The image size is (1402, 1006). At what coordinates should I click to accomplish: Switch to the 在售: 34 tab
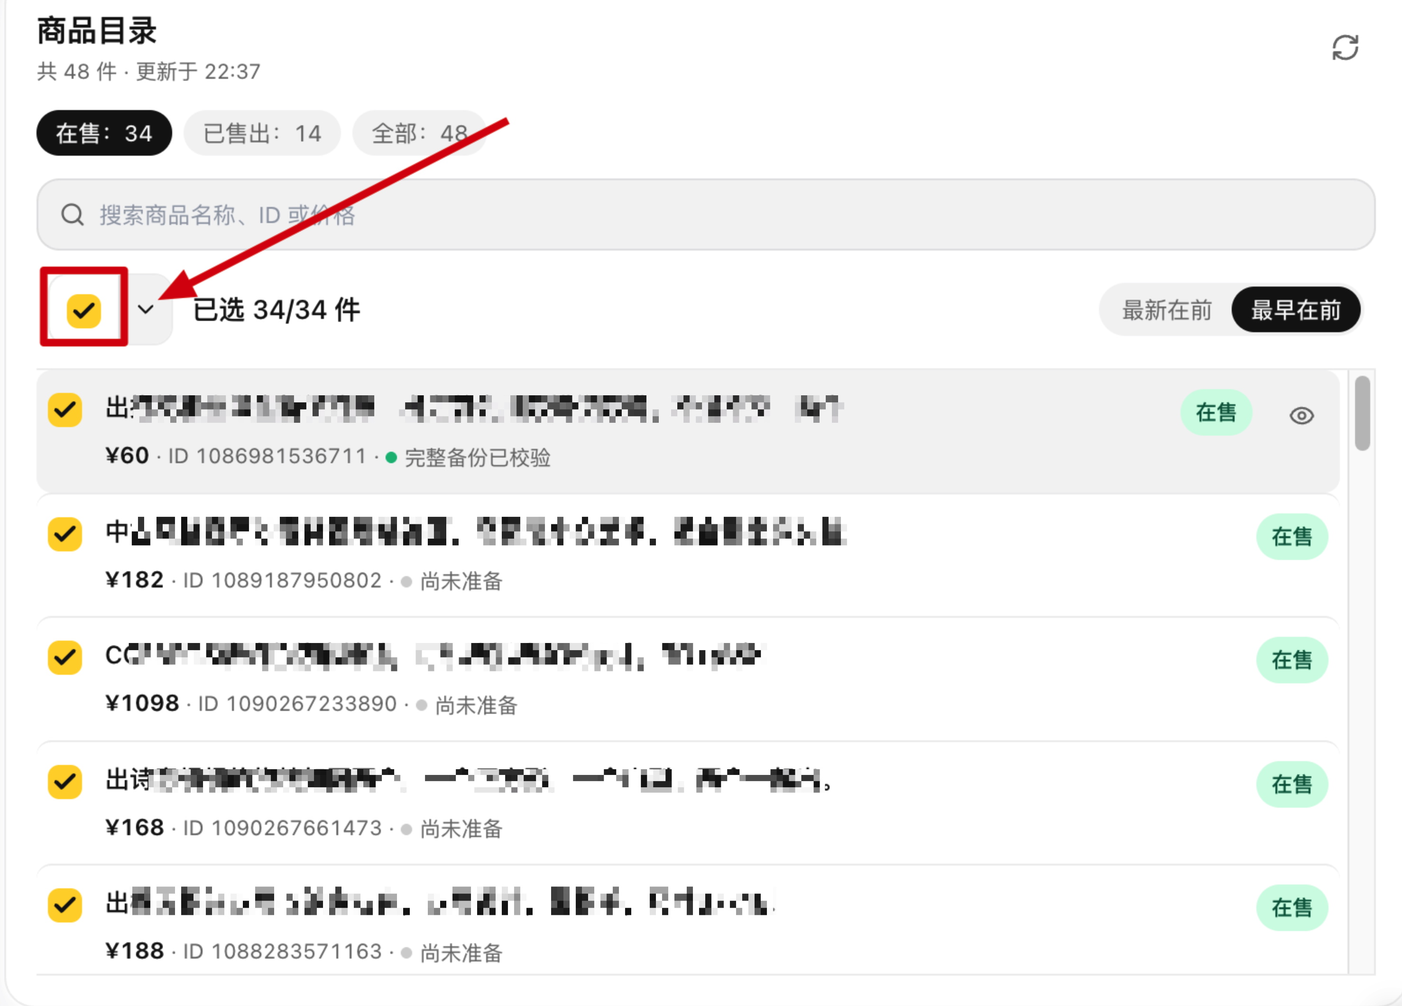tap(104, 133)
